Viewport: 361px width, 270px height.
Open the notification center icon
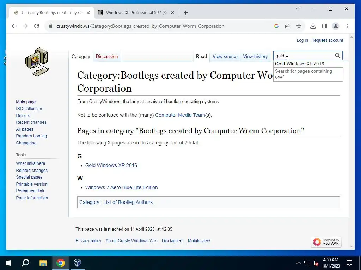[x=349, y=263]
